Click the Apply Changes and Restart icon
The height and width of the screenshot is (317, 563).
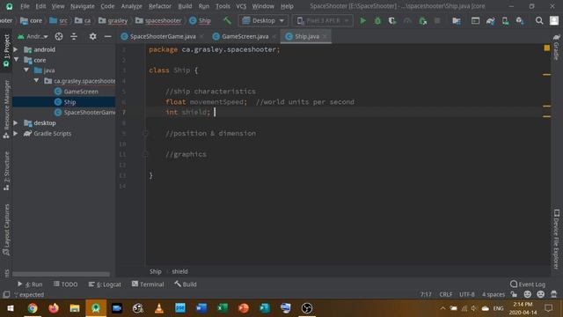click(x=422, y=21)
